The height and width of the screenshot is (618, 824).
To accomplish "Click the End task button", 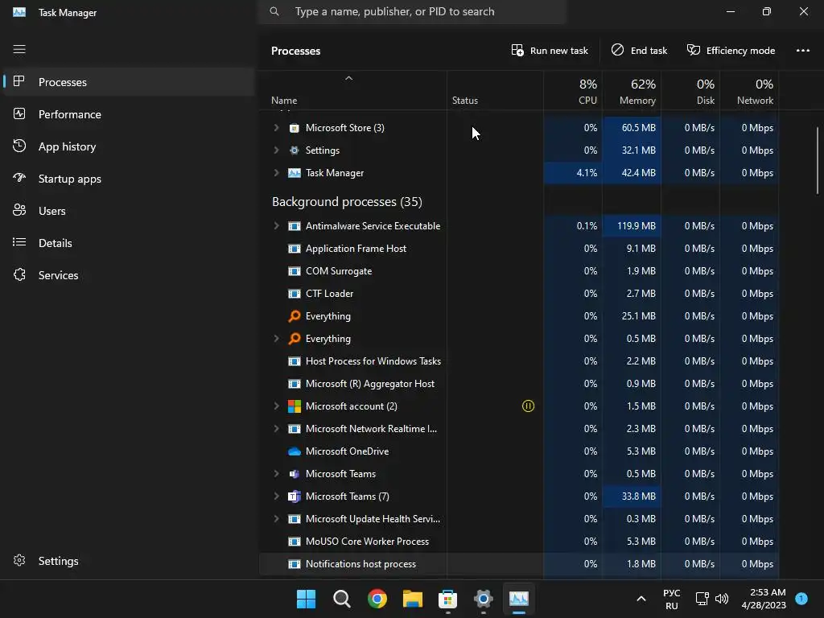I will tap(639, 51).
